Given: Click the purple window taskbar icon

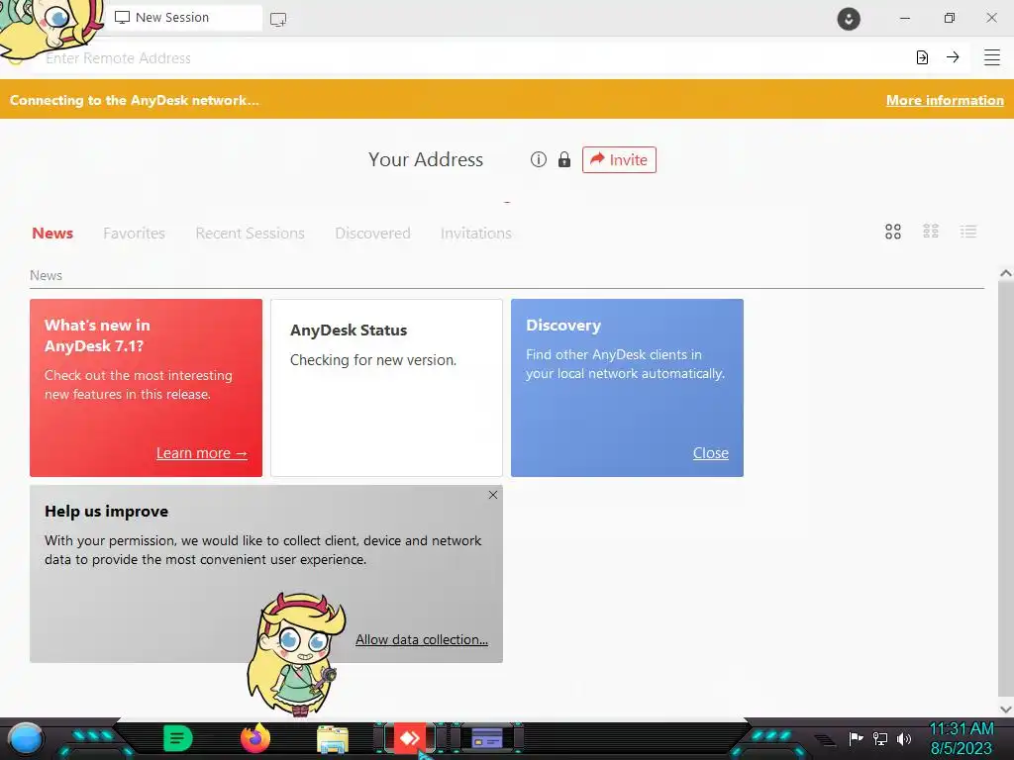Looking at the screenshot, I should coord(487,738).
